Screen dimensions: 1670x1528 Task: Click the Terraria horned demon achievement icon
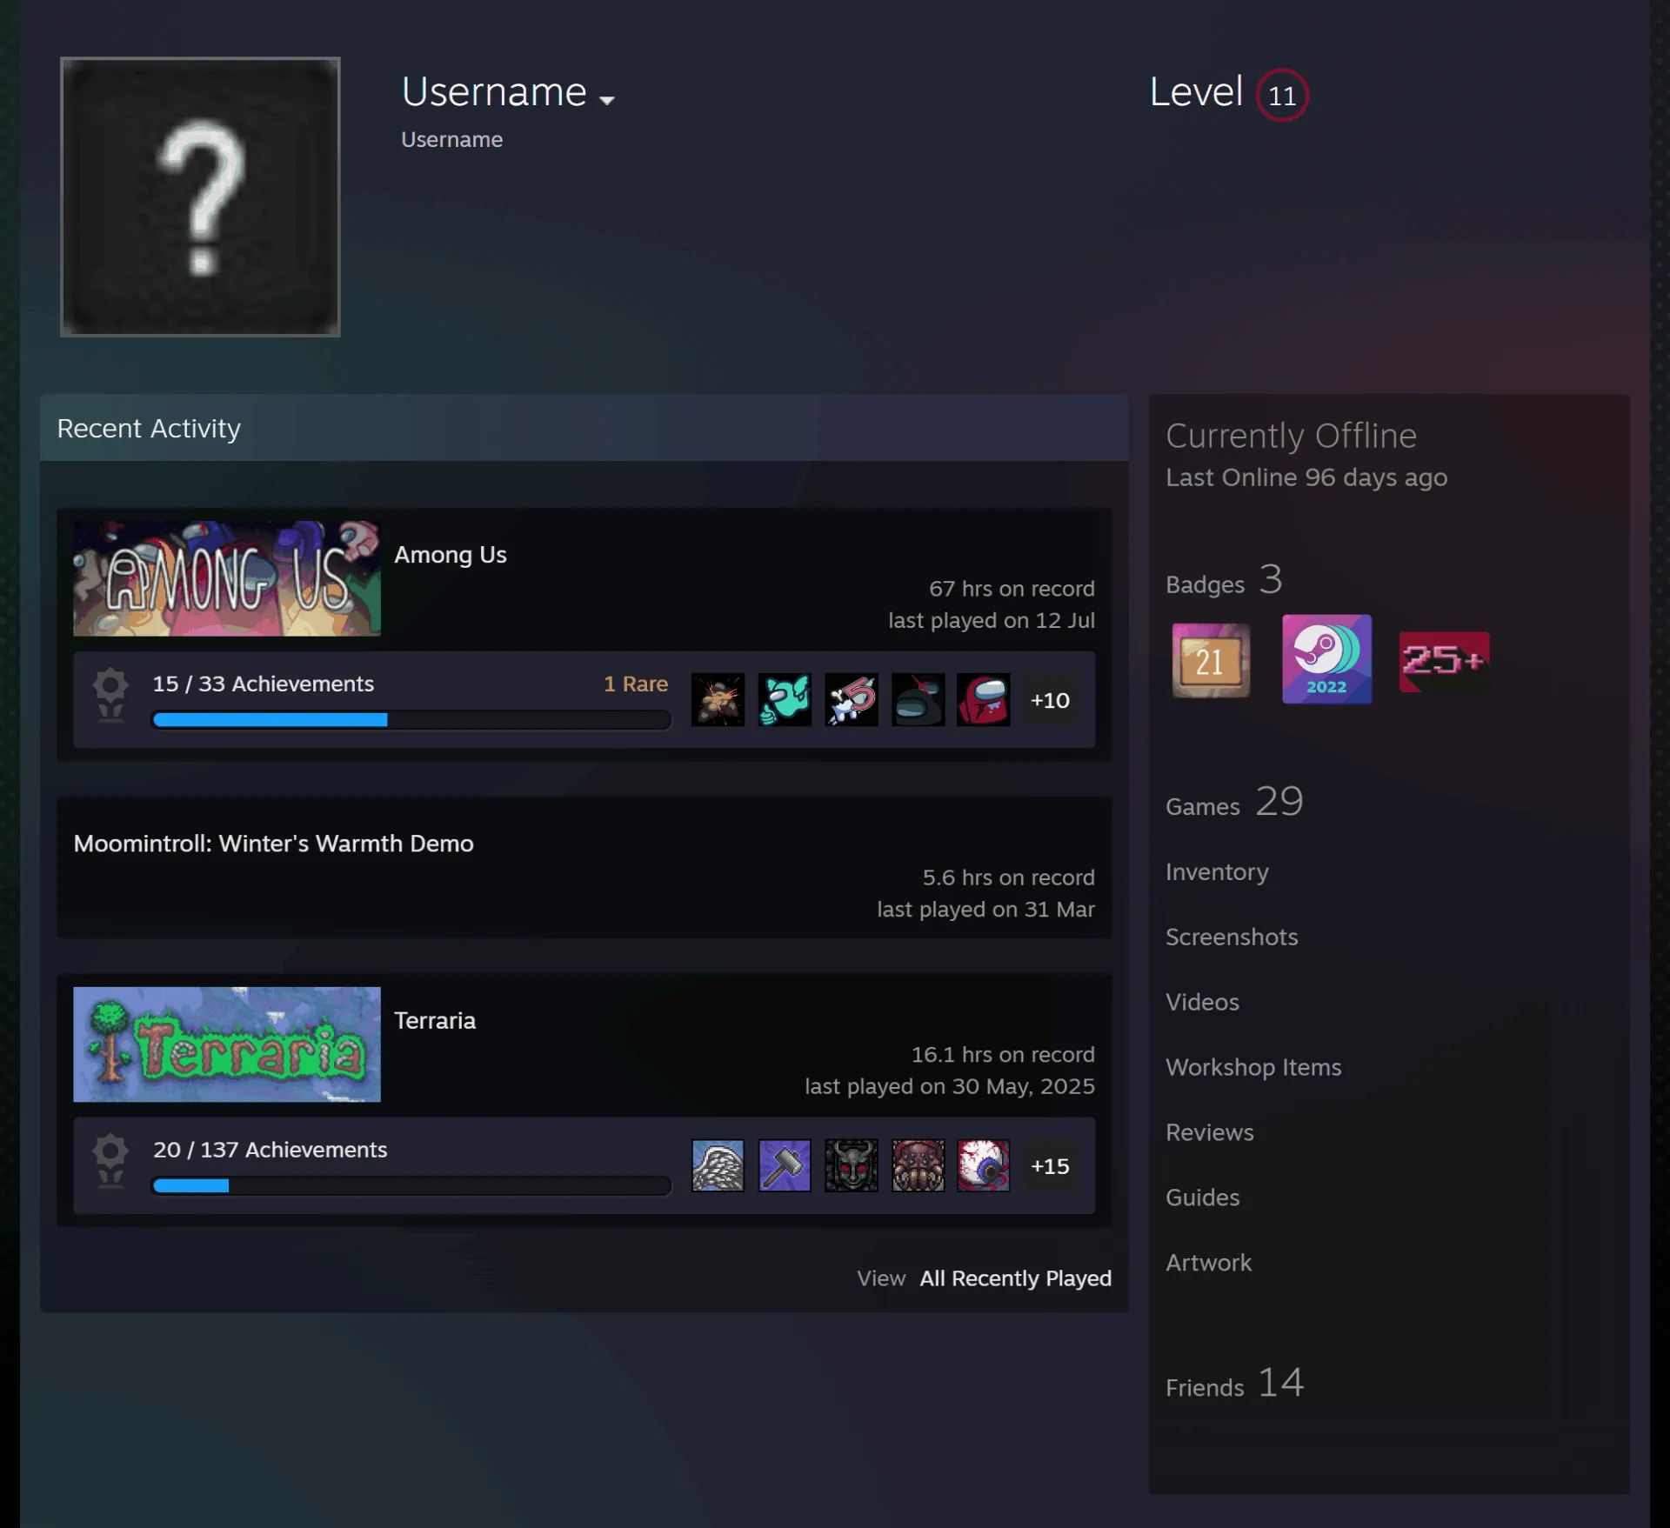pyautogui.click(x=852, y=1165)
